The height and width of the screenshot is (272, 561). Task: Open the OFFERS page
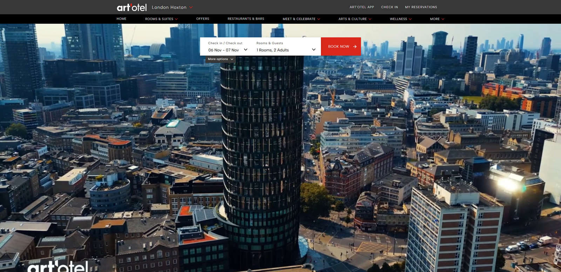click(x=203, y=19)
